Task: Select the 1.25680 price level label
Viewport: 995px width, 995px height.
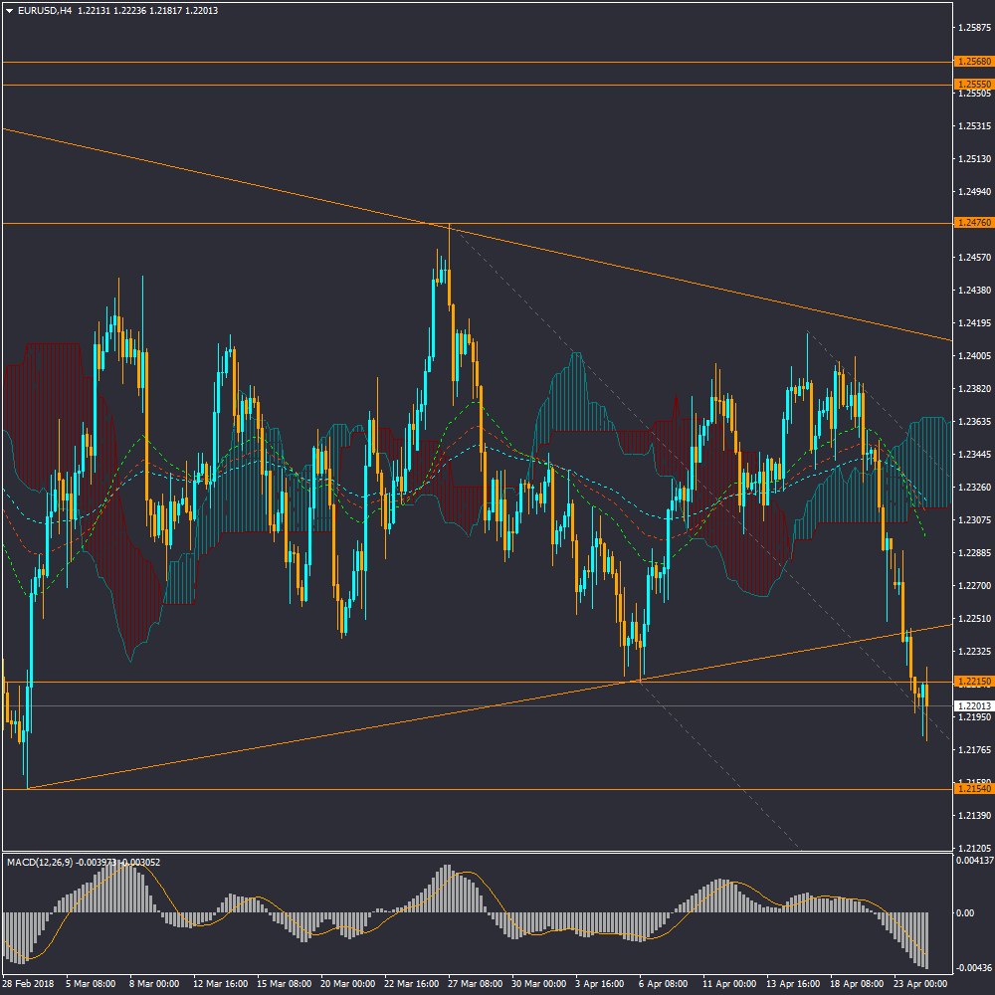Action: click(x=971, y=62)
